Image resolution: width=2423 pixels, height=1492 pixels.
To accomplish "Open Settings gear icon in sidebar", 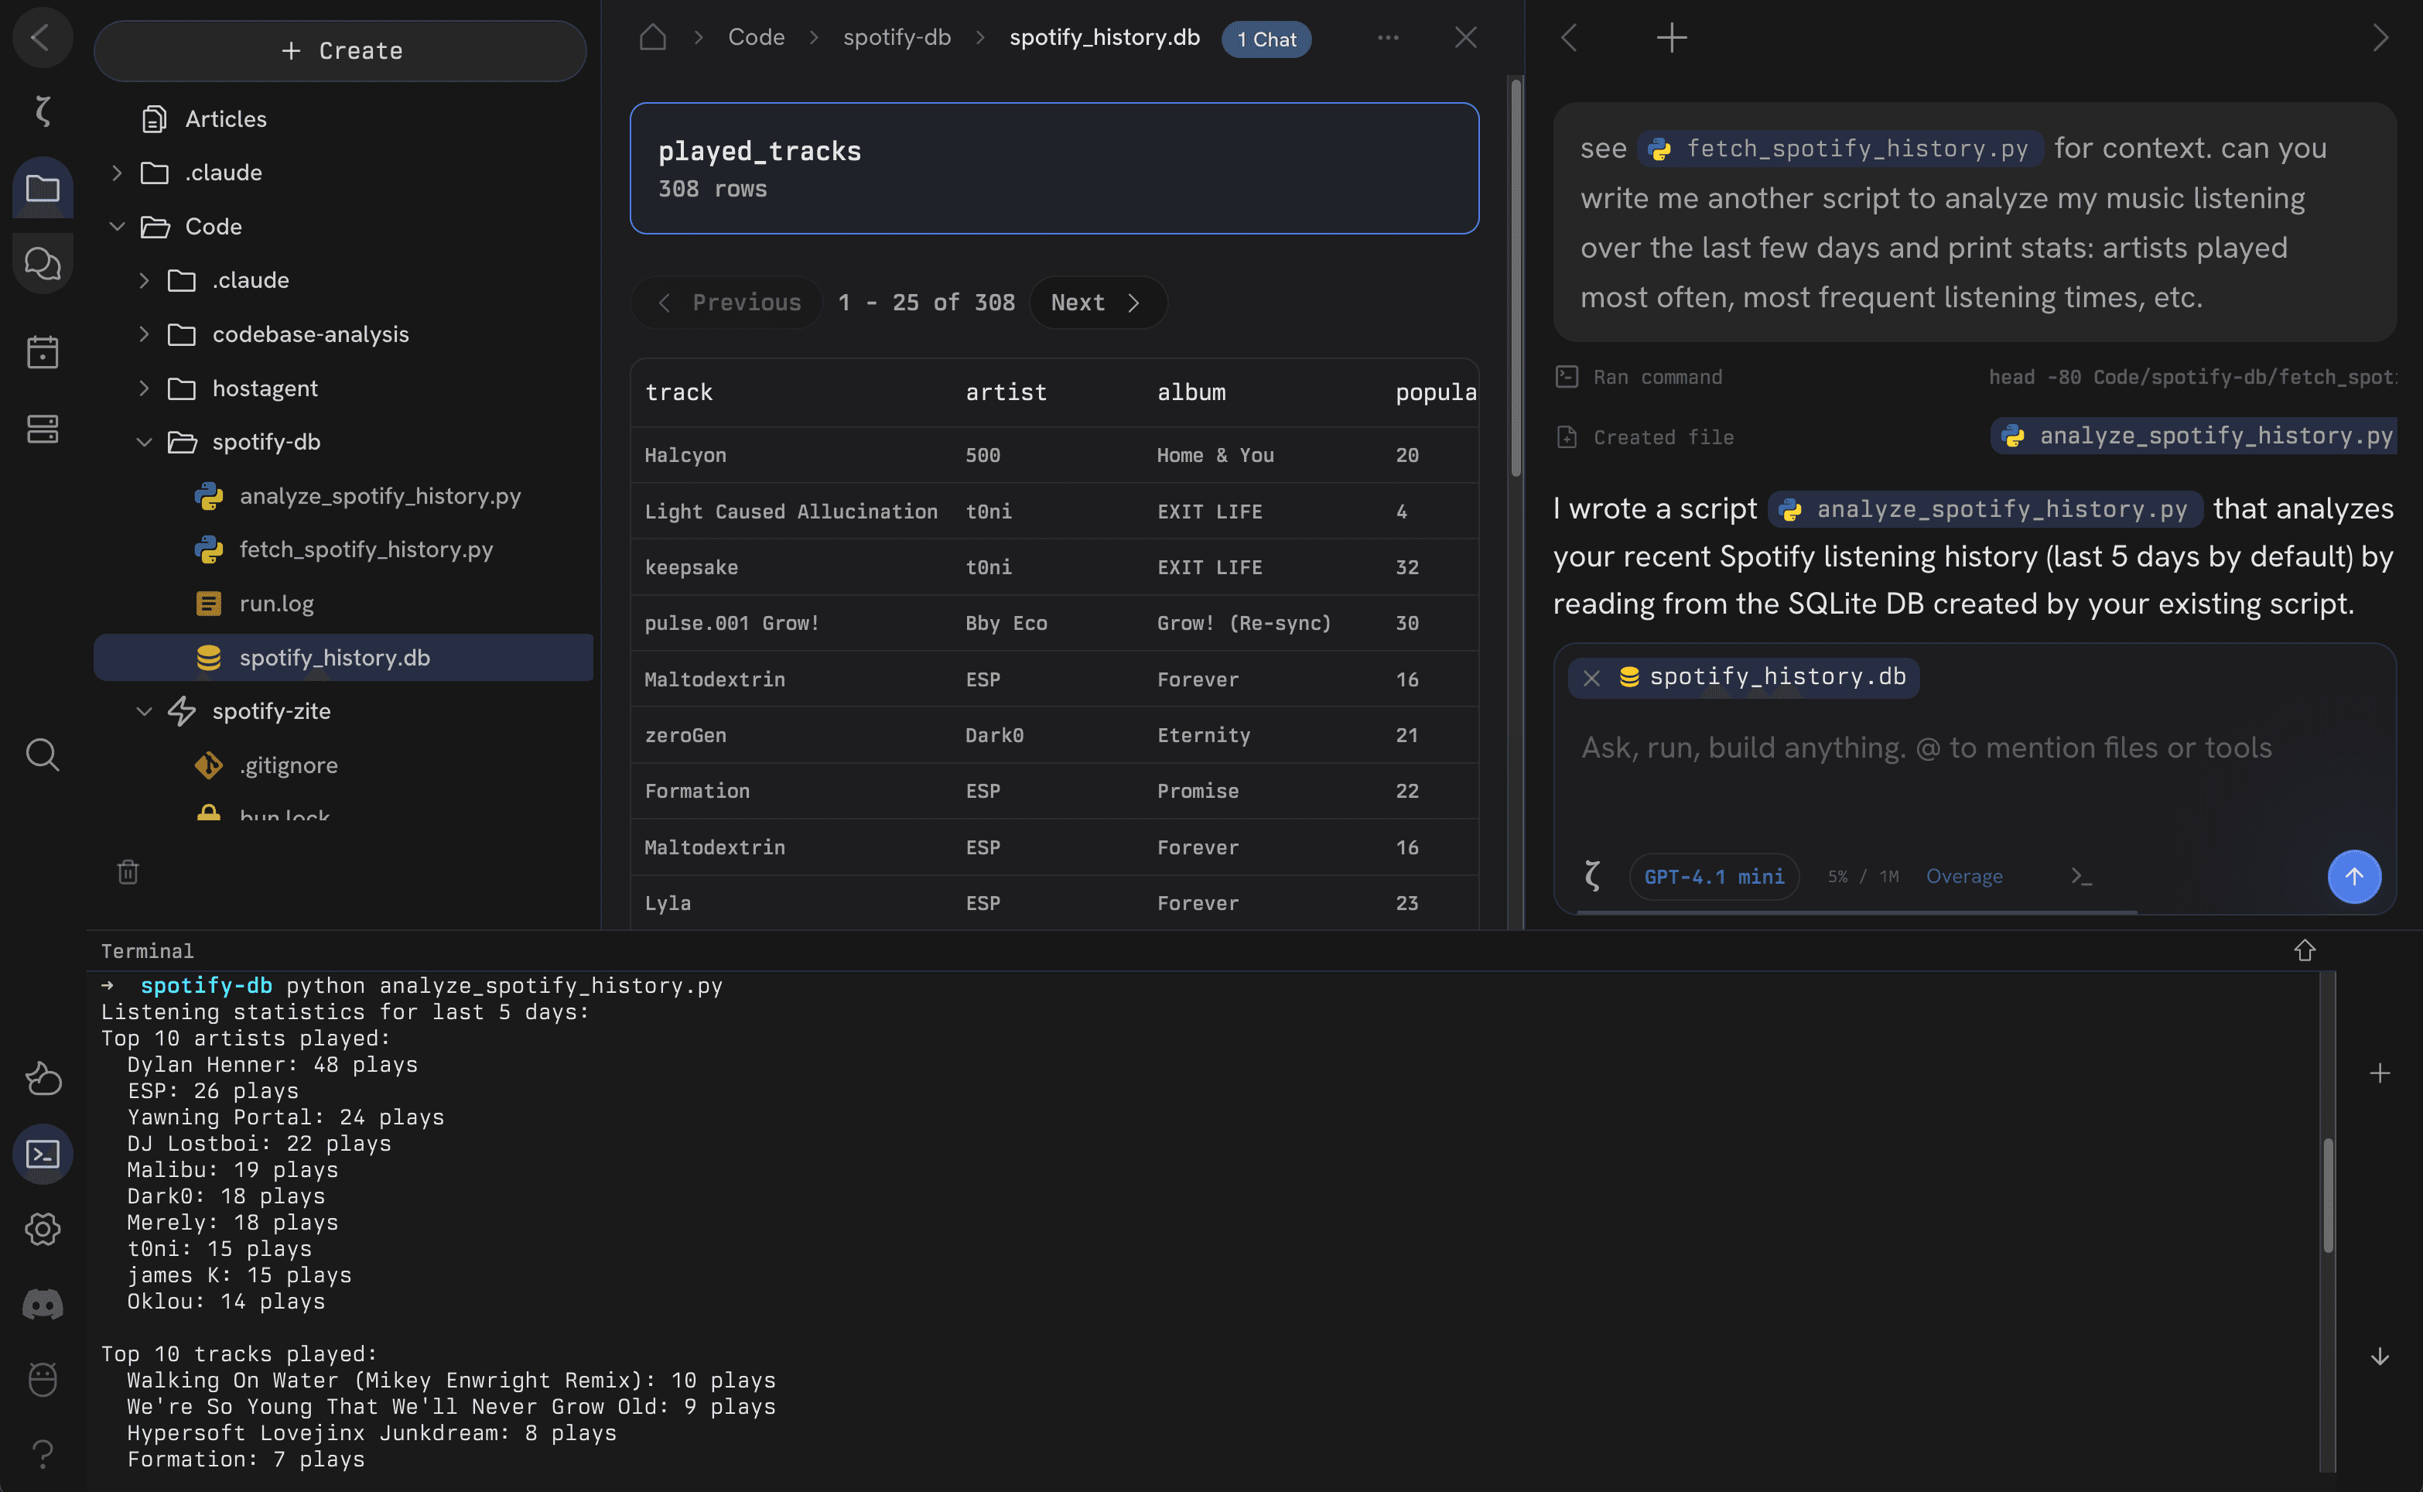I will 43,1230.
